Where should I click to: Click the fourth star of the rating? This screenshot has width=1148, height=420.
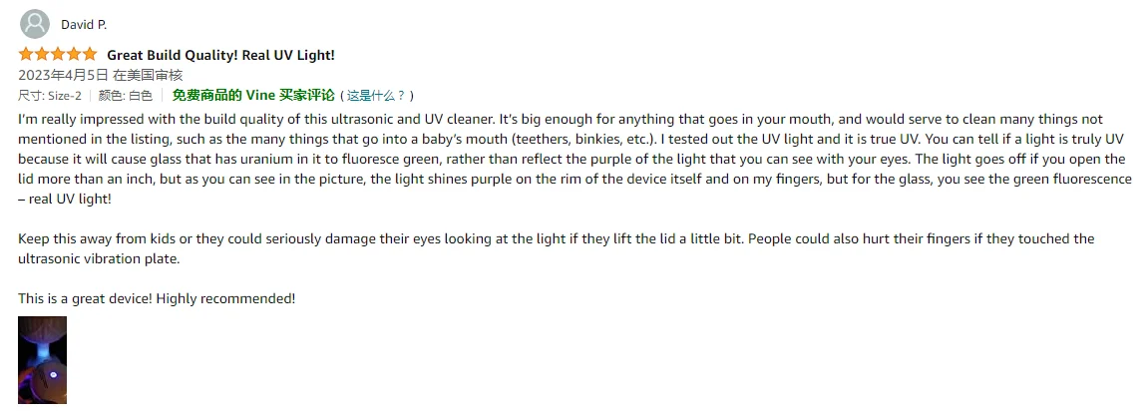click(x=74, y=54)
